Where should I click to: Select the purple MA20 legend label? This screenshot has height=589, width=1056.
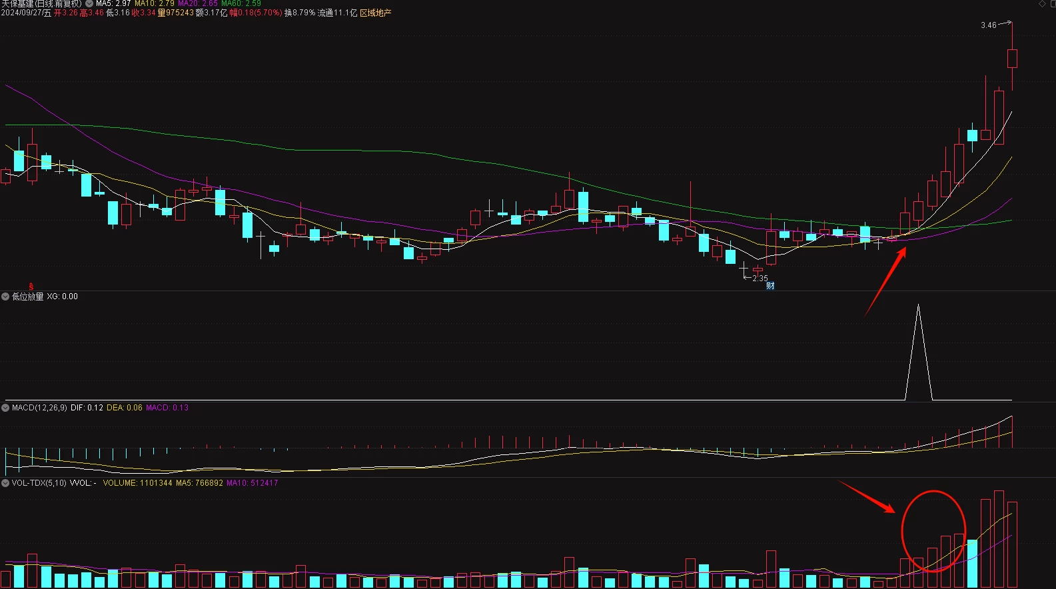point(198,3)
